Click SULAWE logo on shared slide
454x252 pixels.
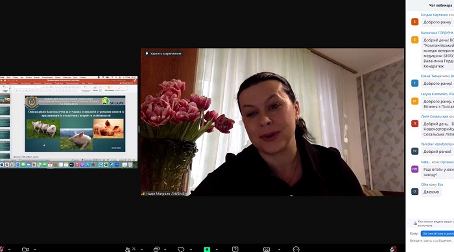113,101
